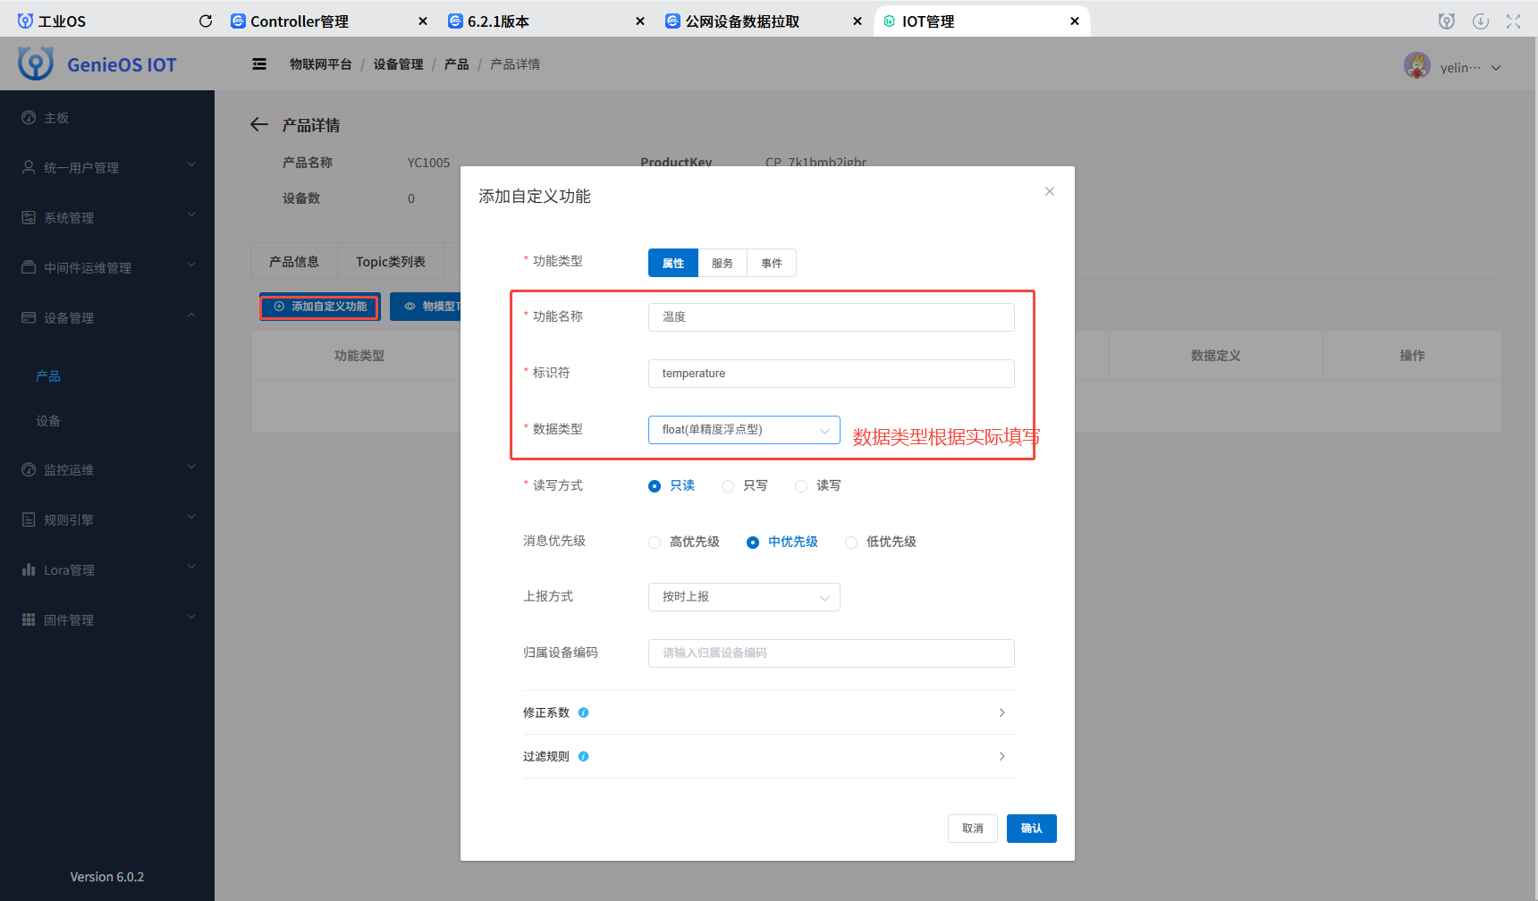The image size is (1538, 901).
Task: Confirm the dialog with 确认 button
Action: click(x=1031, y=828)
